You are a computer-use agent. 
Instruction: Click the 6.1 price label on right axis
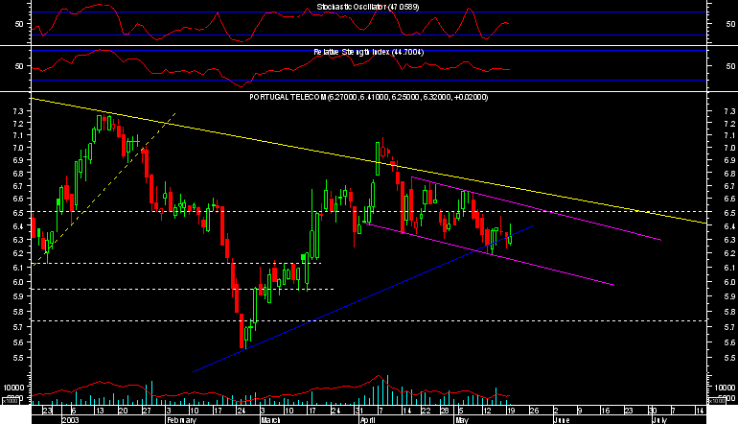pyautogui.click(x=730, y=268)
